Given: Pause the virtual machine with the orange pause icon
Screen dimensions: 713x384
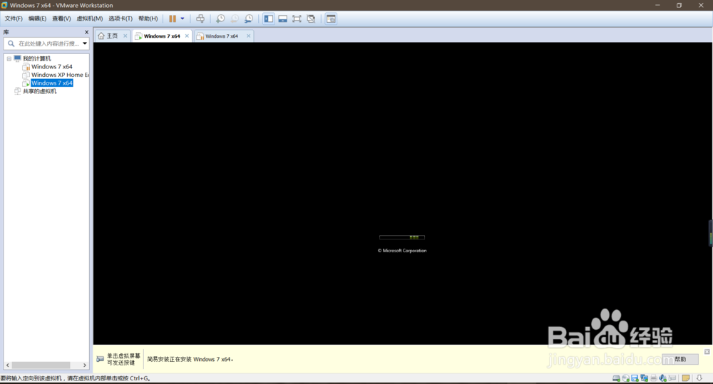Looking at the screenshot, I should (x=173, y=19).
